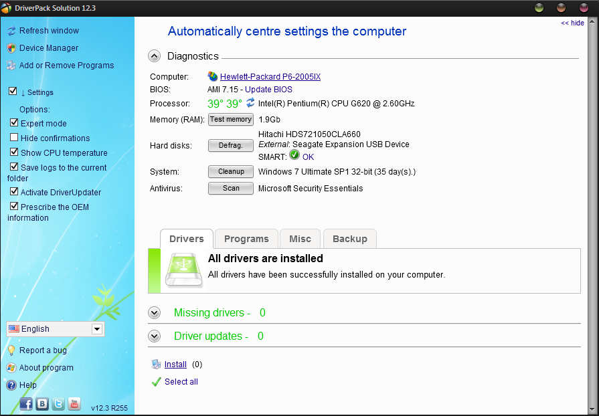Click the SMART green checkmark icon
The height and width of the screenshot is (416, 599).
(294, 155)
